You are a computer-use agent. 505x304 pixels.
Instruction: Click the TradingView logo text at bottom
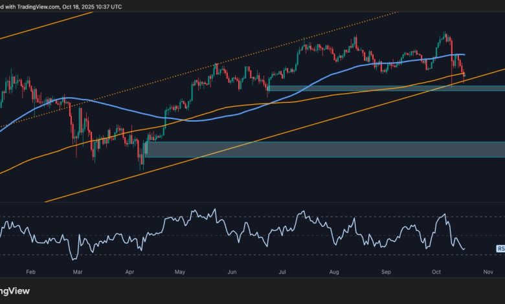pyautogui.click(x=16, y=292)
